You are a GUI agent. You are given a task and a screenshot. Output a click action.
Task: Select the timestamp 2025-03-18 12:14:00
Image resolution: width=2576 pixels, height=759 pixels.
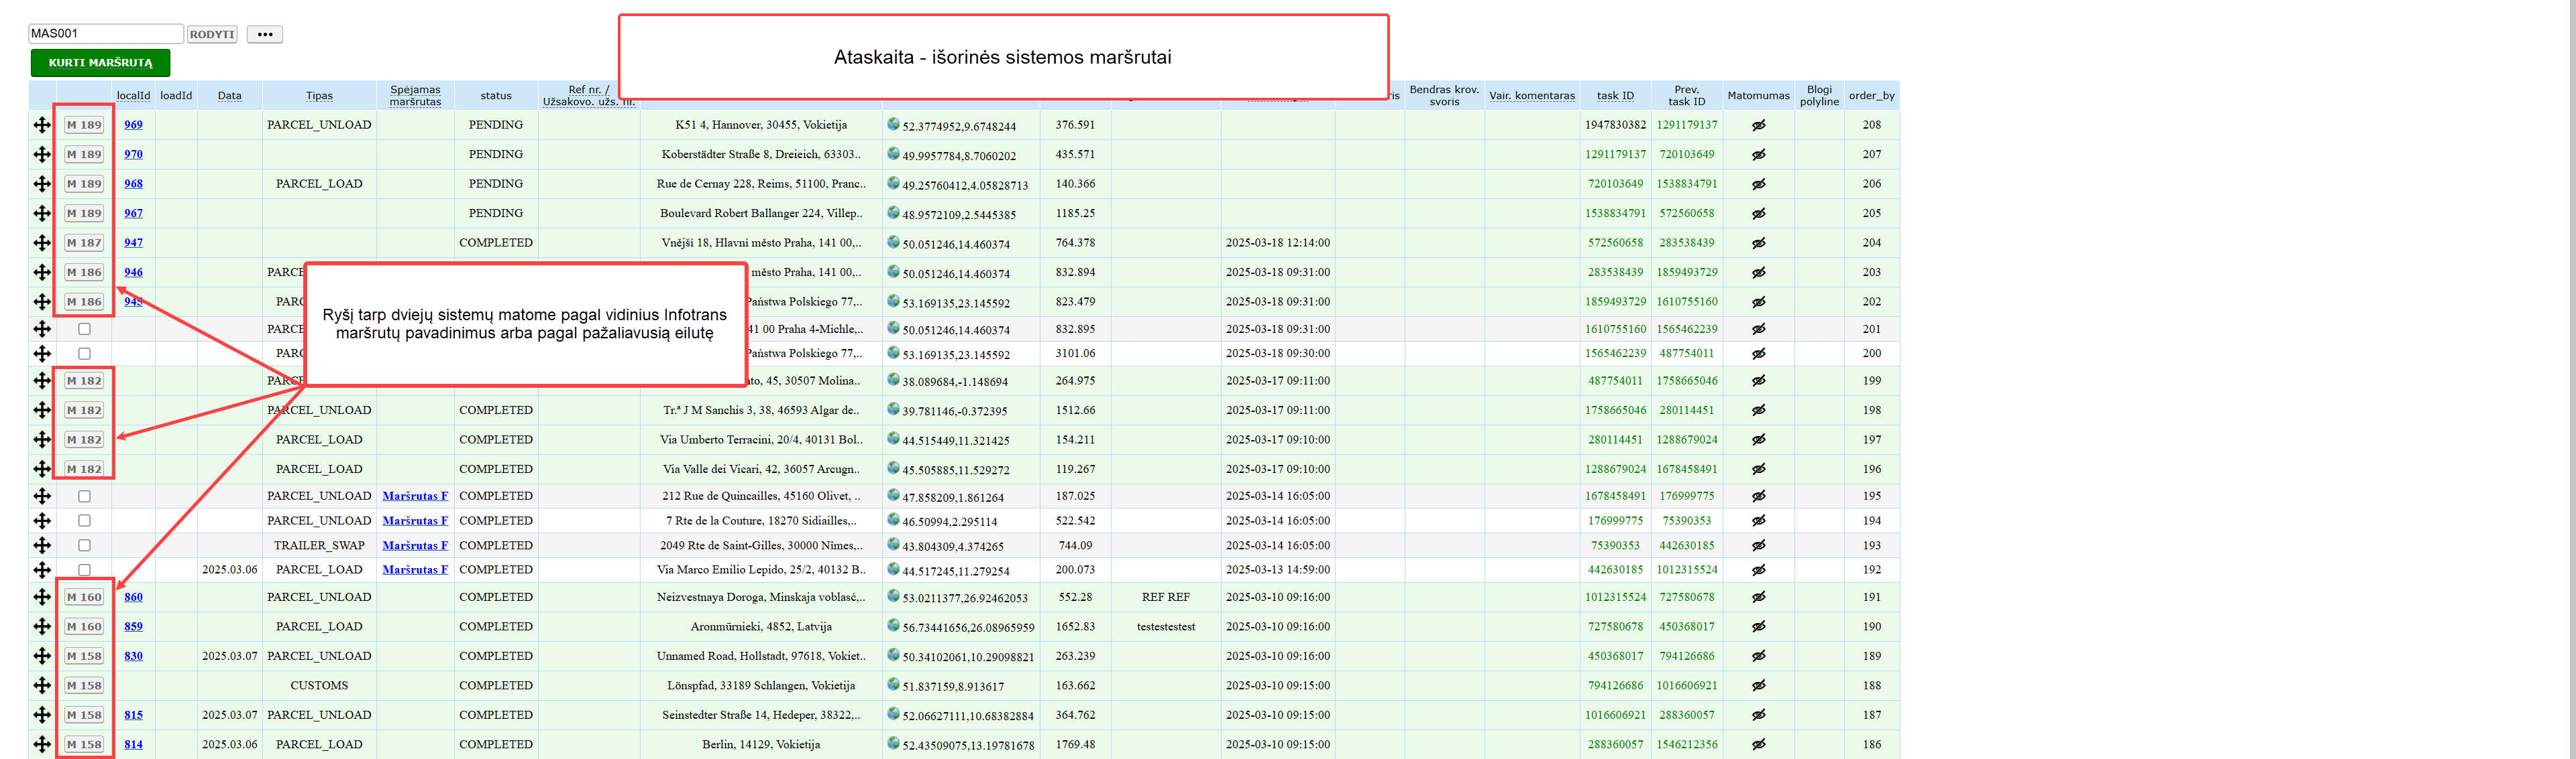coord(1277,243)
